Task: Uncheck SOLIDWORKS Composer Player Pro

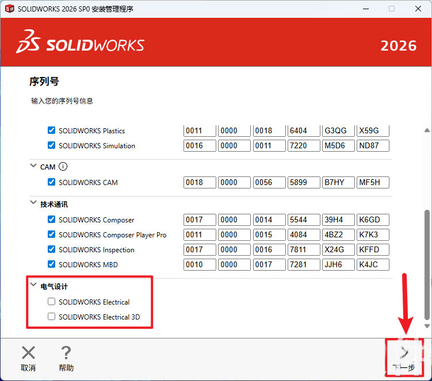Action: (x=52, y=234)
